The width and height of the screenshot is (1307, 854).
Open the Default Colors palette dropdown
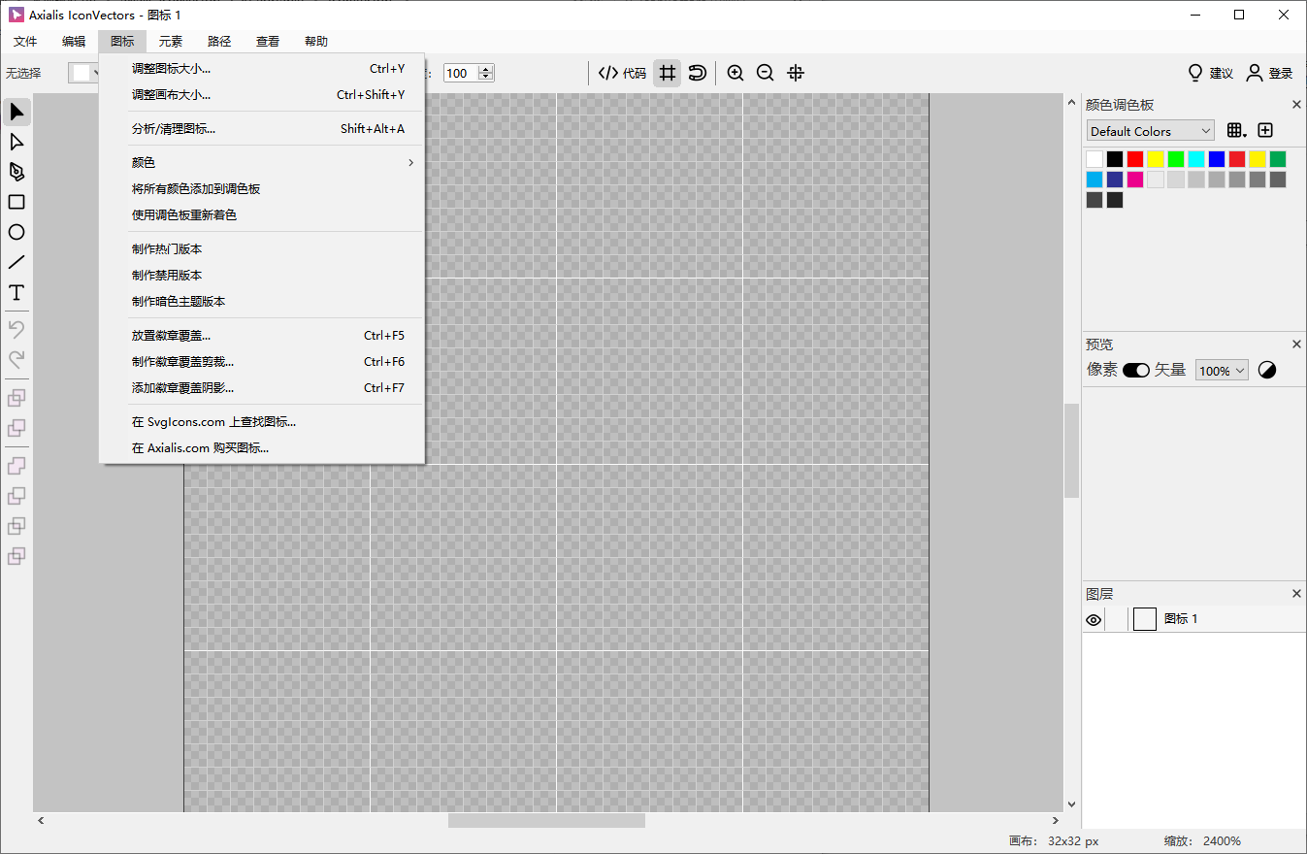pyautogui.click(x=1150, y=130)
